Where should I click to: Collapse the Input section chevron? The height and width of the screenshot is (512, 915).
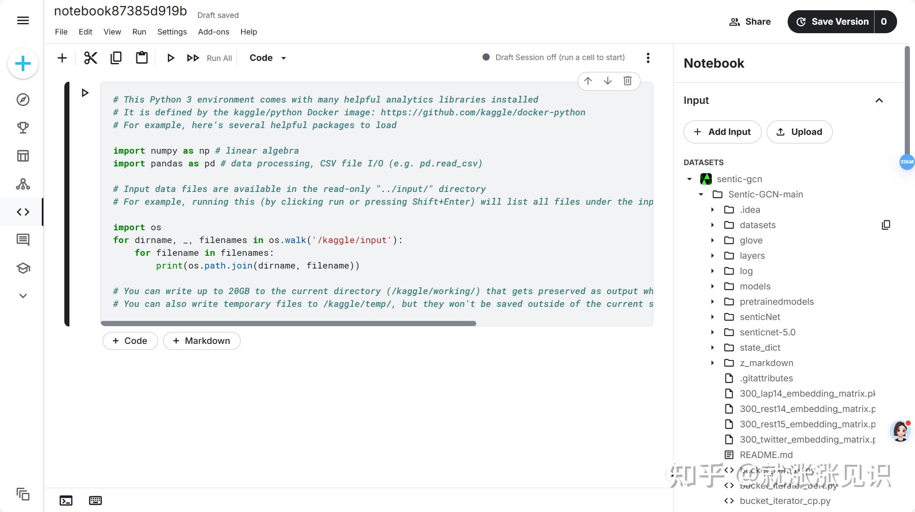[879, 100]
